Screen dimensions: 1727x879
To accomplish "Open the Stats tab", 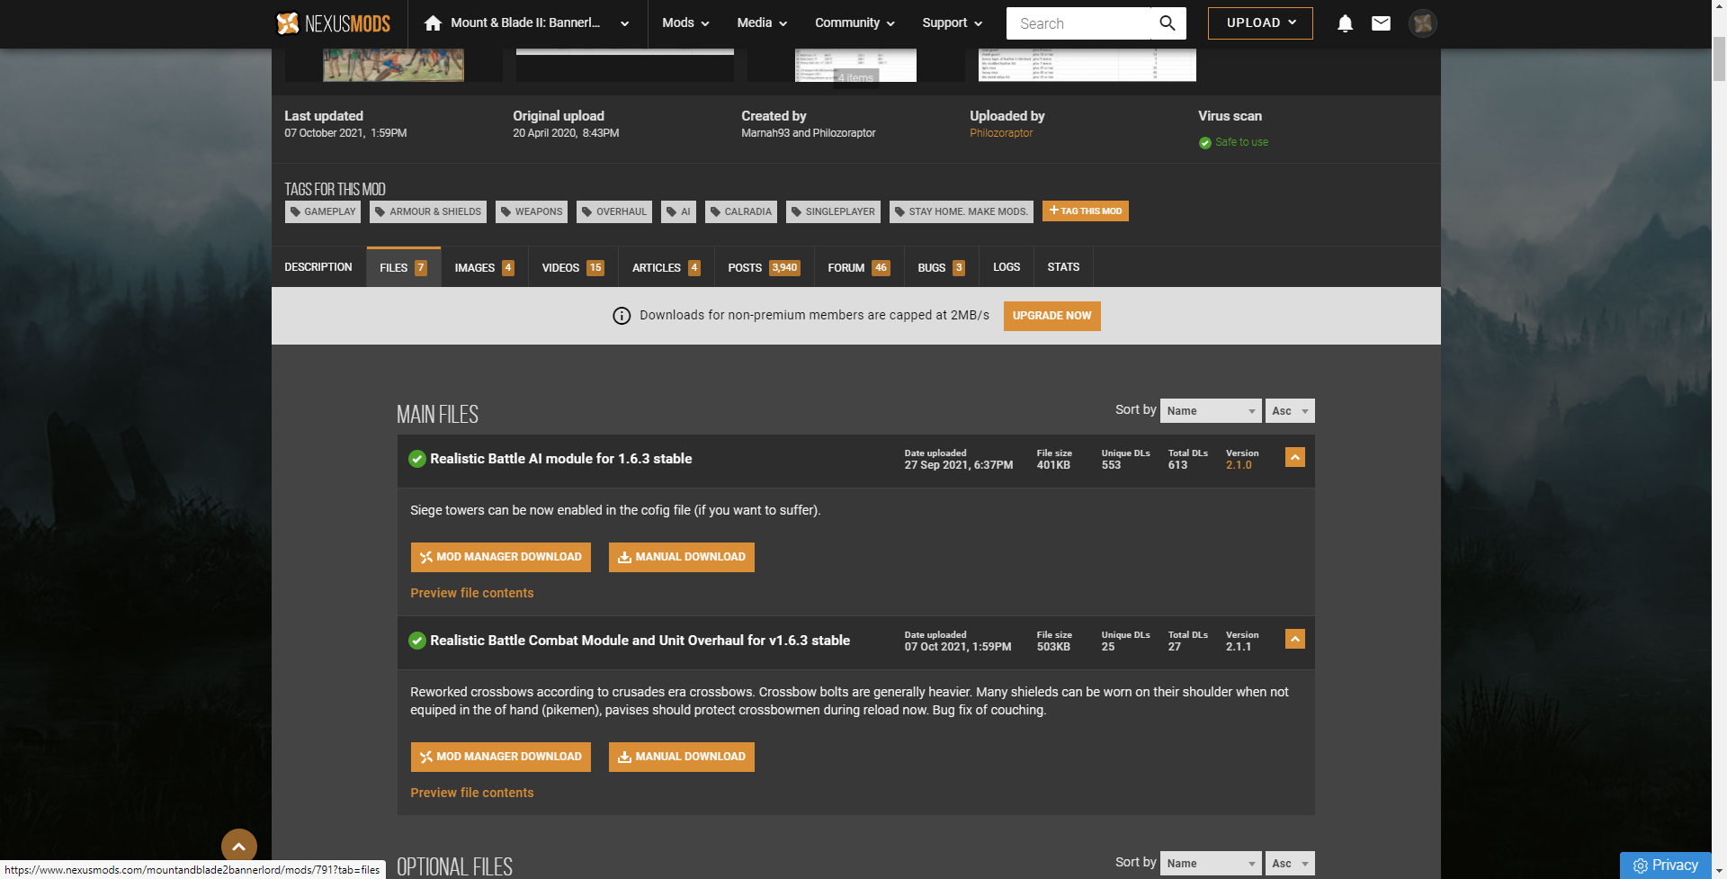I will tap(1063, 267).
